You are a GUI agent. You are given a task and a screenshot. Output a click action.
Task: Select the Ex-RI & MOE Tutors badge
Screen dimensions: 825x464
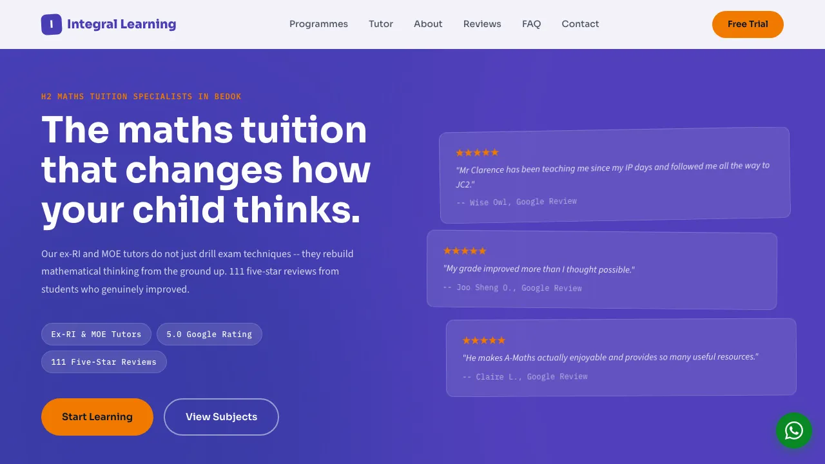click(96, 334)
